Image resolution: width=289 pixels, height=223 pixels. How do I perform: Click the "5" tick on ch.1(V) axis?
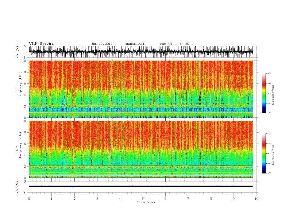(25, 46)
